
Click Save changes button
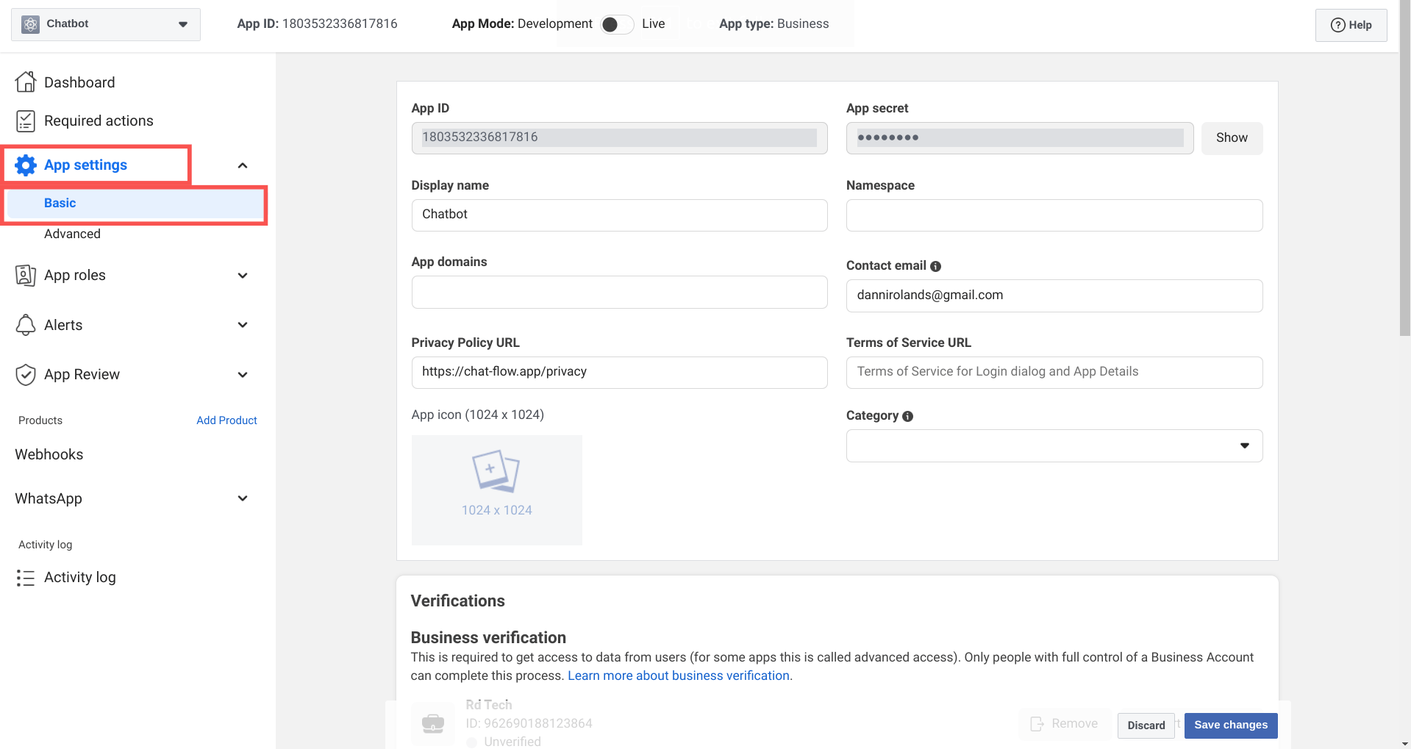[x=1230, y=725]
